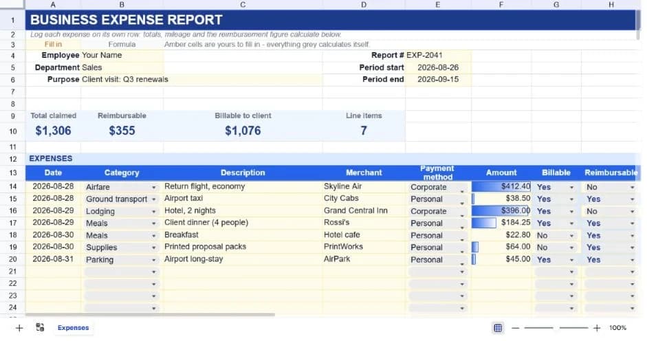Click the purpose cell 'Client visit: Q3 renewals'
Screen dimensions: 647x341
(201, 79)
